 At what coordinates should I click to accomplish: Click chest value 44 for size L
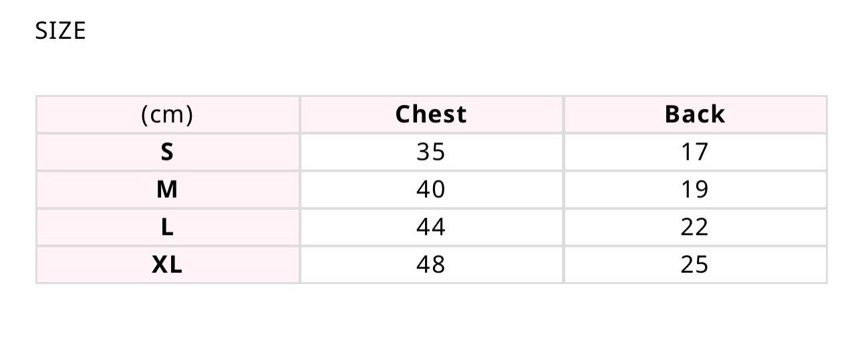coord(431,227)
